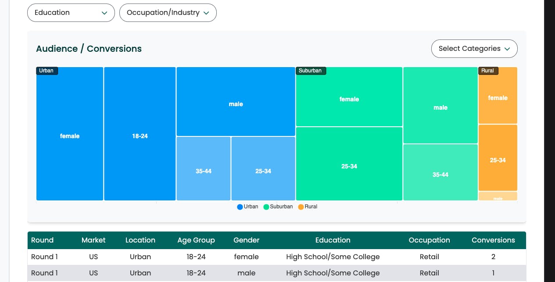Toggle the Rural legend series

pyautogui.click(x=308, y=207)
